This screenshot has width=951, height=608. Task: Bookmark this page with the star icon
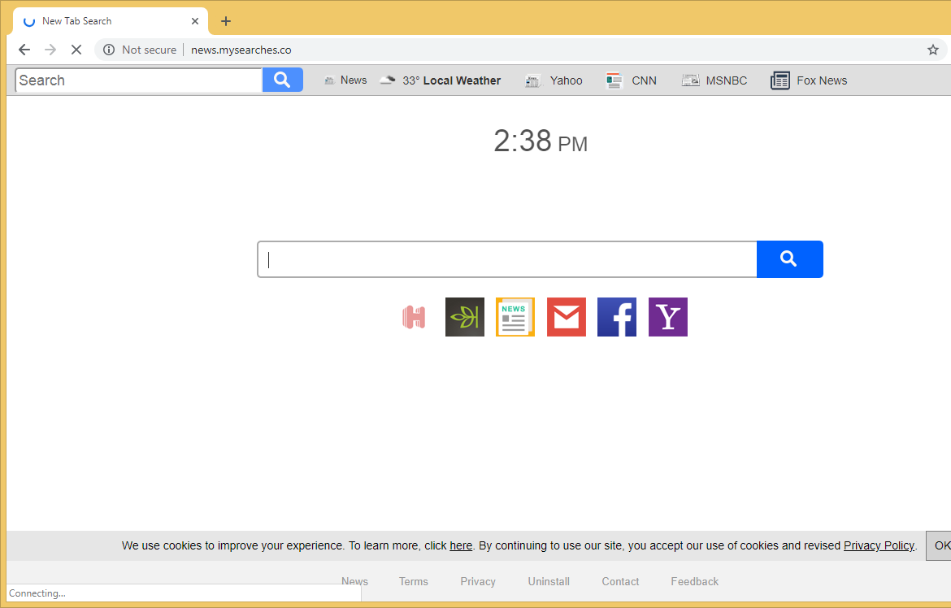[933, 50]
